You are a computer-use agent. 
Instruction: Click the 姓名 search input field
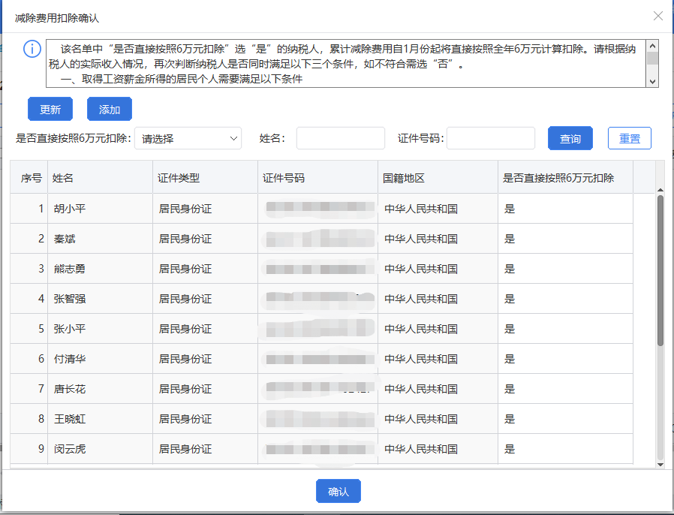click(340, 139)
